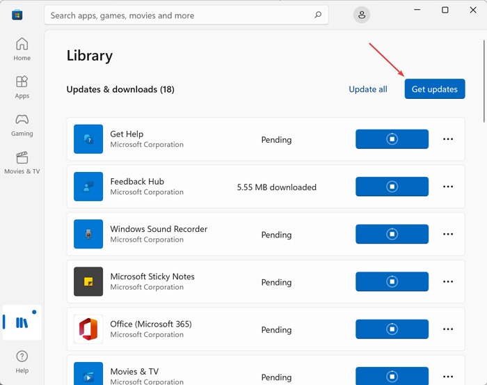Focus the Search apps, games, movies field

[x=186, y=15]
